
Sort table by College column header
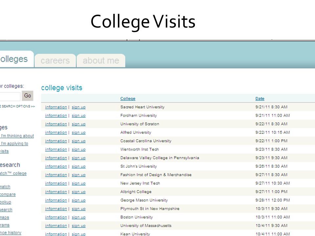click(x=128, y=99)
